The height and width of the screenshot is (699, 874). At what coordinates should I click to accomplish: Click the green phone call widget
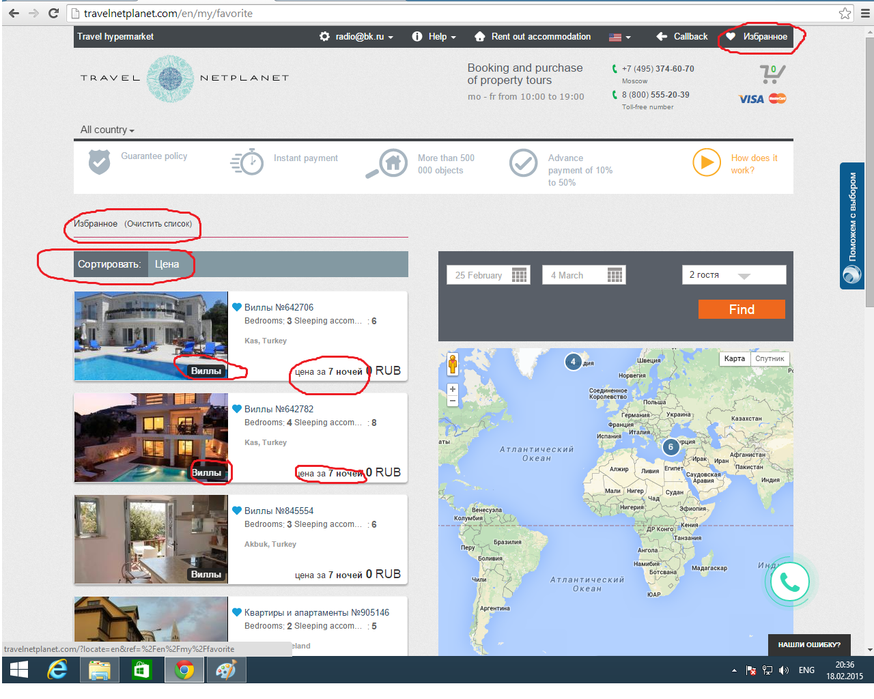click(x=789, y=582)
